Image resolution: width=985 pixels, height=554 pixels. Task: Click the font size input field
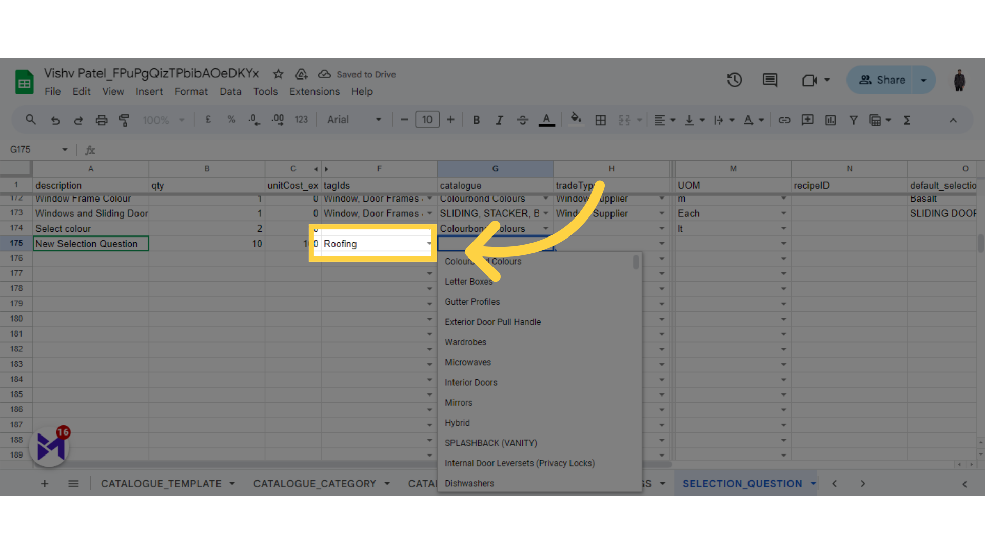click(427, 121)
